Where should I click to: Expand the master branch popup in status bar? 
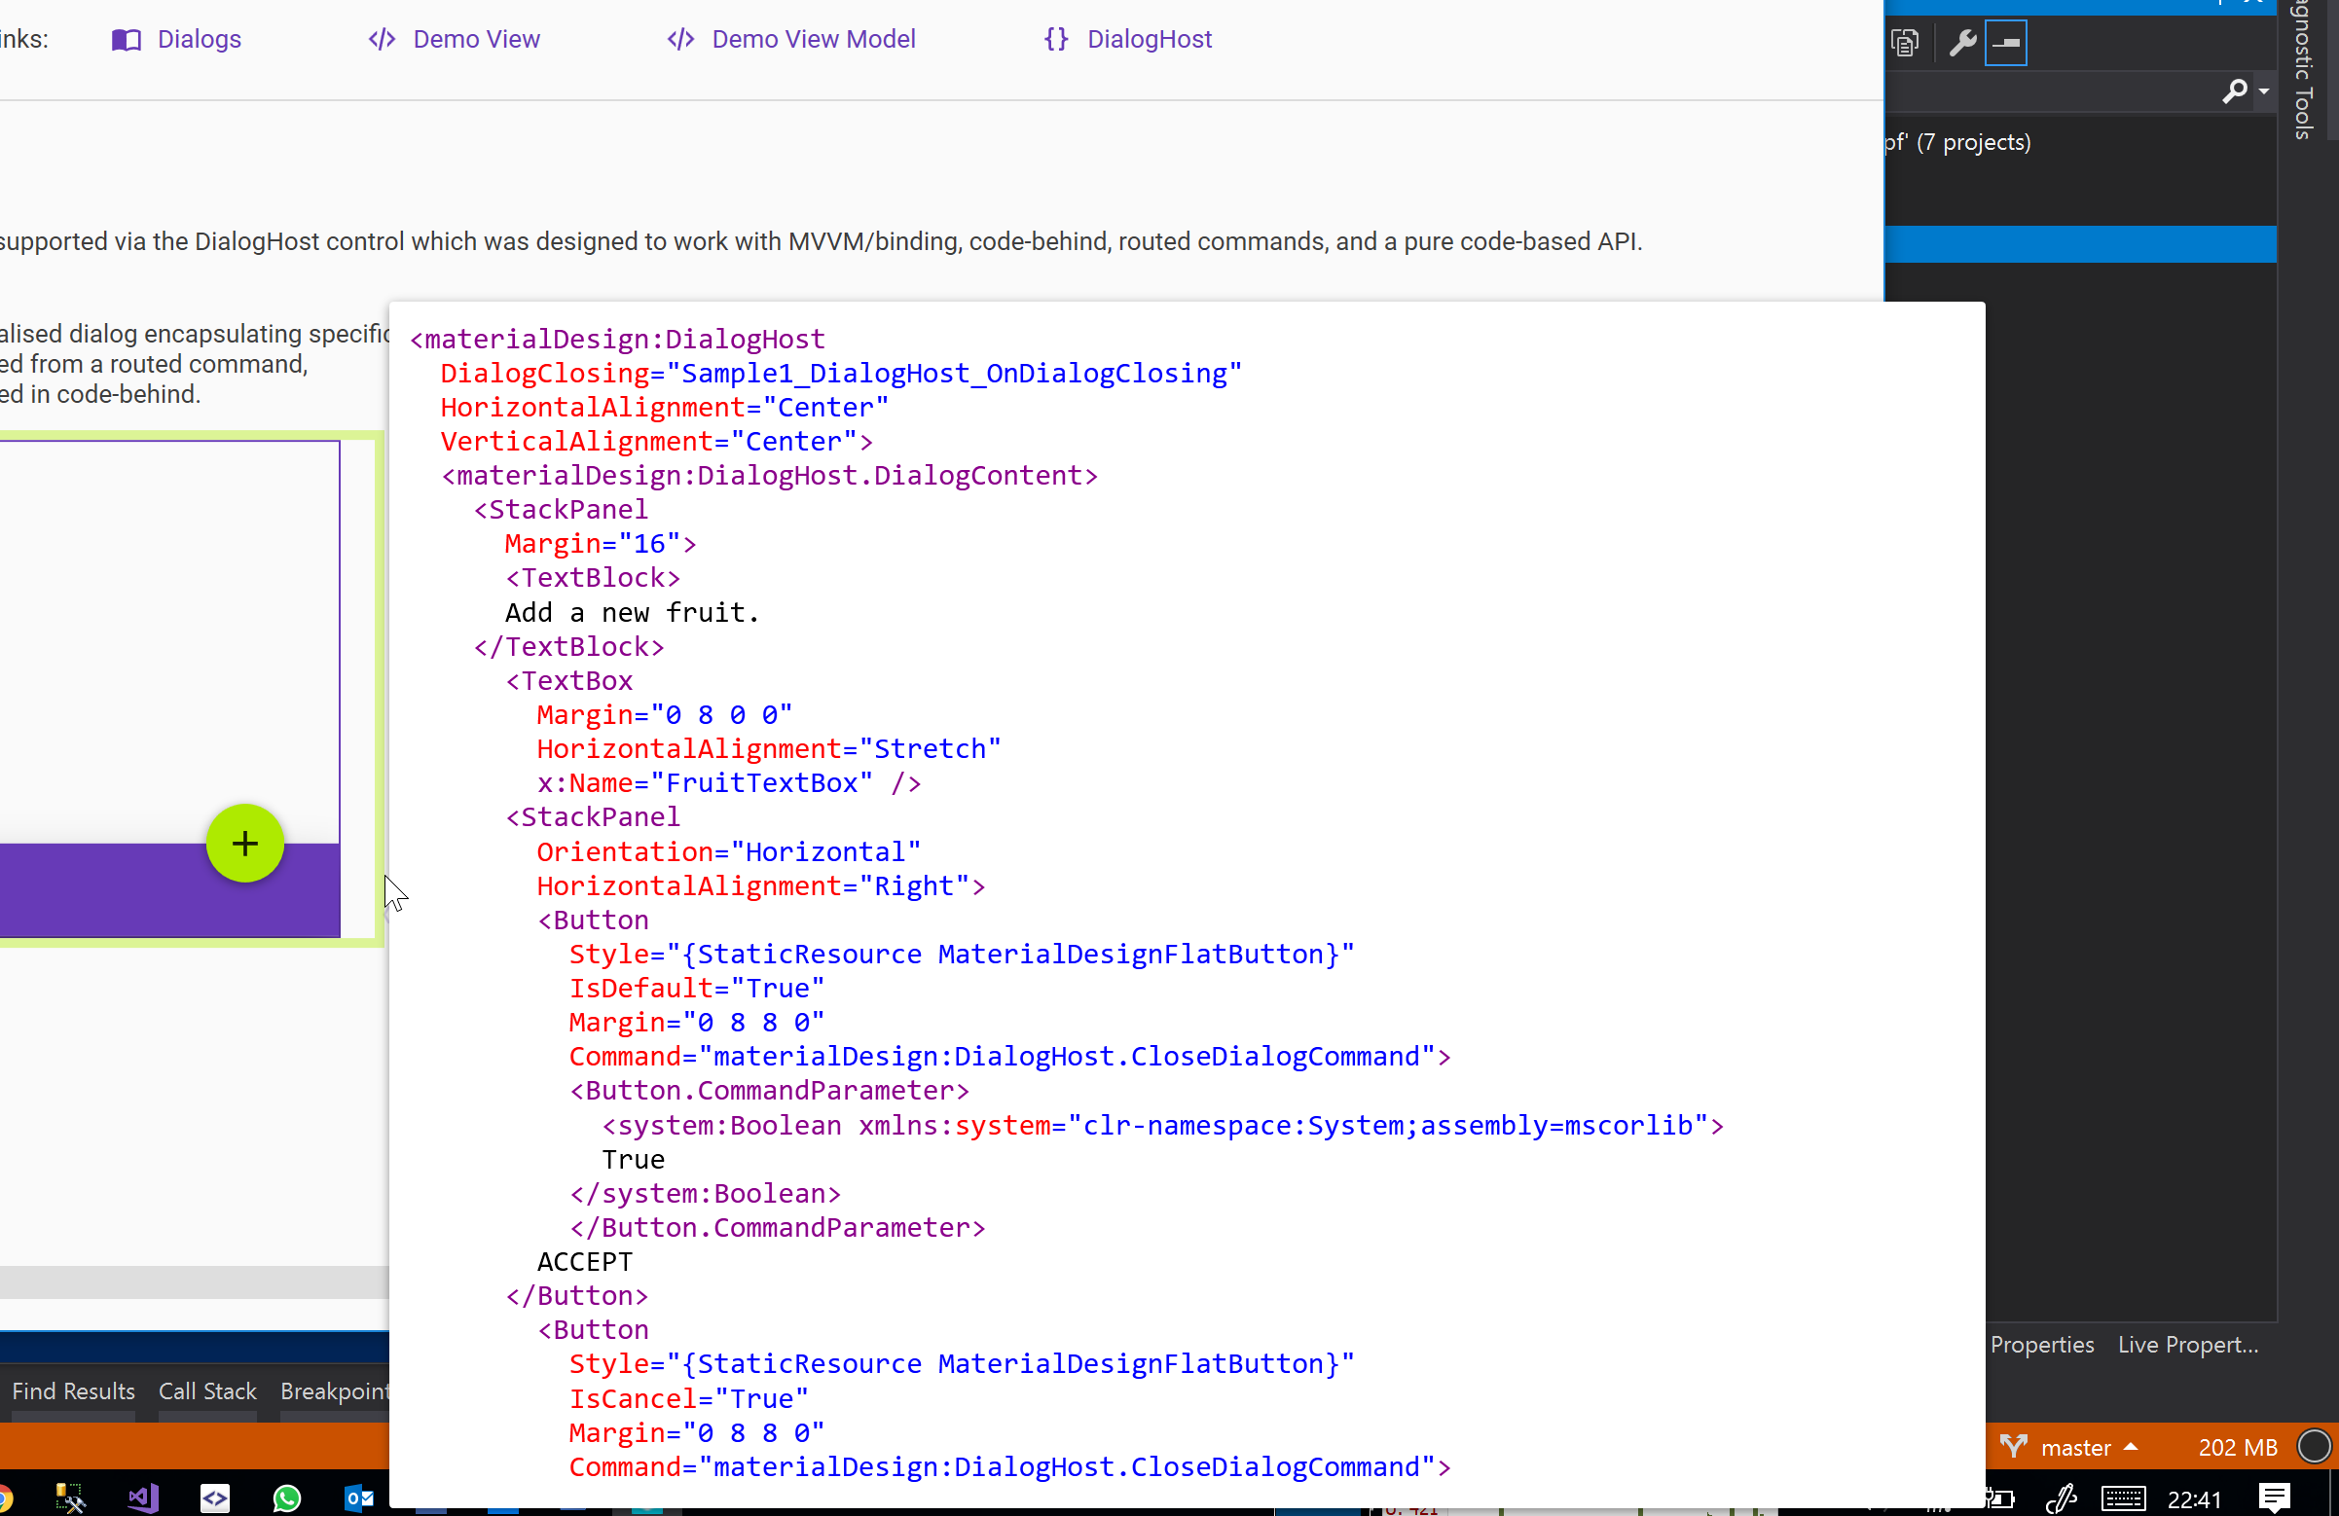click(x=2131, y=1446)
